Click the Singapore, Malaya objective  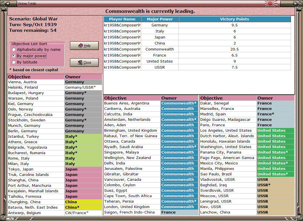132,152
